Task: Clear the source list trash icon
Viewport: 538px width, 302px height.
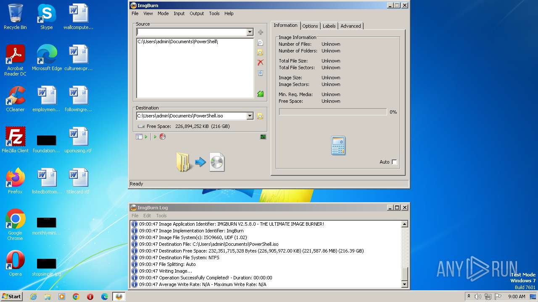Action: click(x=261, y=73)
